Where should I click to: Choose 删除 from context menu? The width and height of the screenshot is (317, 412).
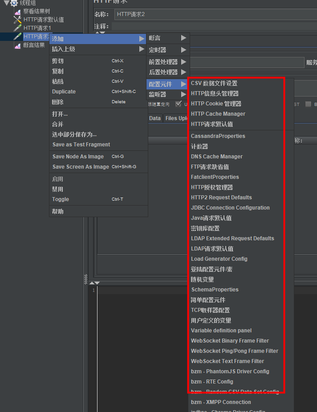(x=98, y=102)
